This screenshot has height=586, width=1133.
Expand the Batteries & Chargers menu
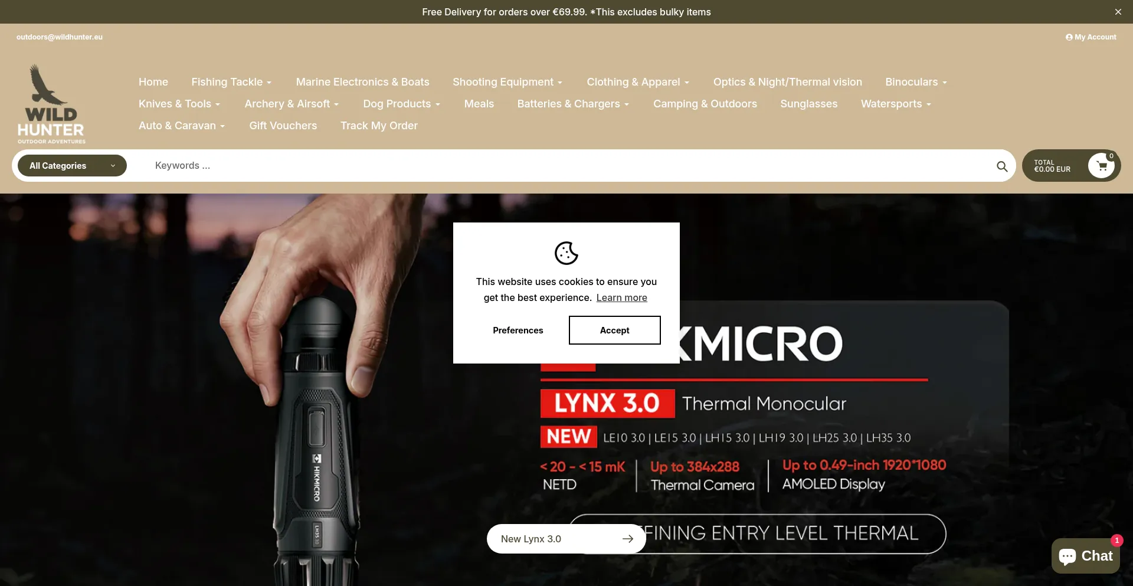pos(573,104)
